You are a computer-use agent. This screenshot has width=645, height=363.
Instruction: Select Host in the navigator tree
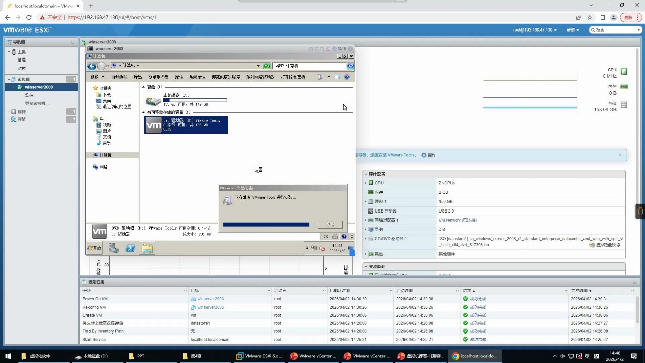click(x=21, y=52)
